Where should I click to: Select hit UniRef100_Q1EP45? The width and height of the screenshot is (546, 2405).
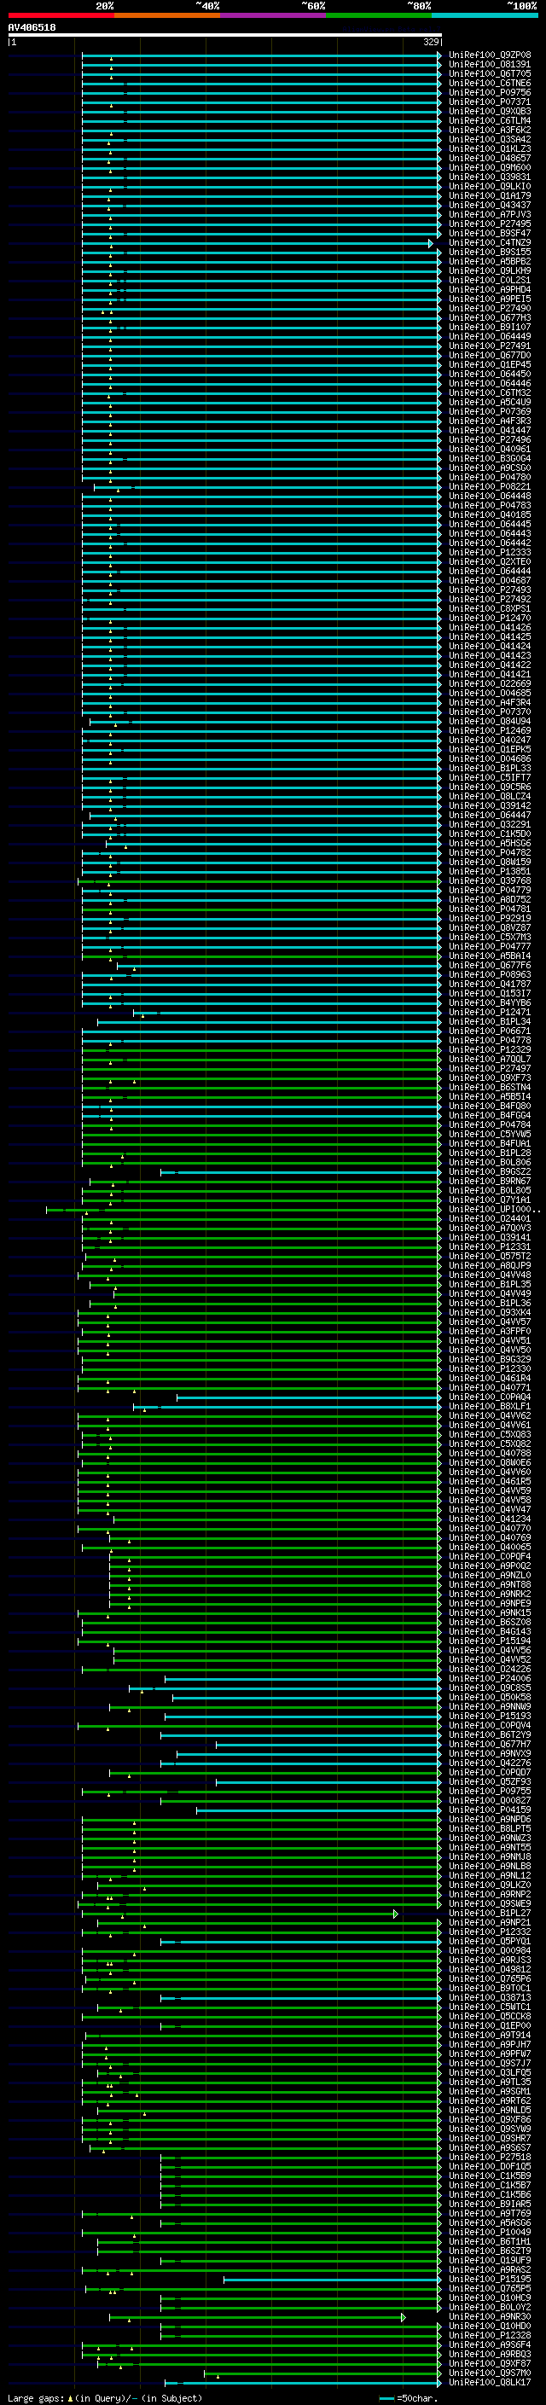[490, 365]
